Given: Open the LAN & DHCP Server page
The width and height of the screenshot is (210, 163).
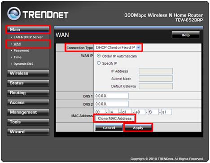Looking at the screenshot, I should (28, 37).
